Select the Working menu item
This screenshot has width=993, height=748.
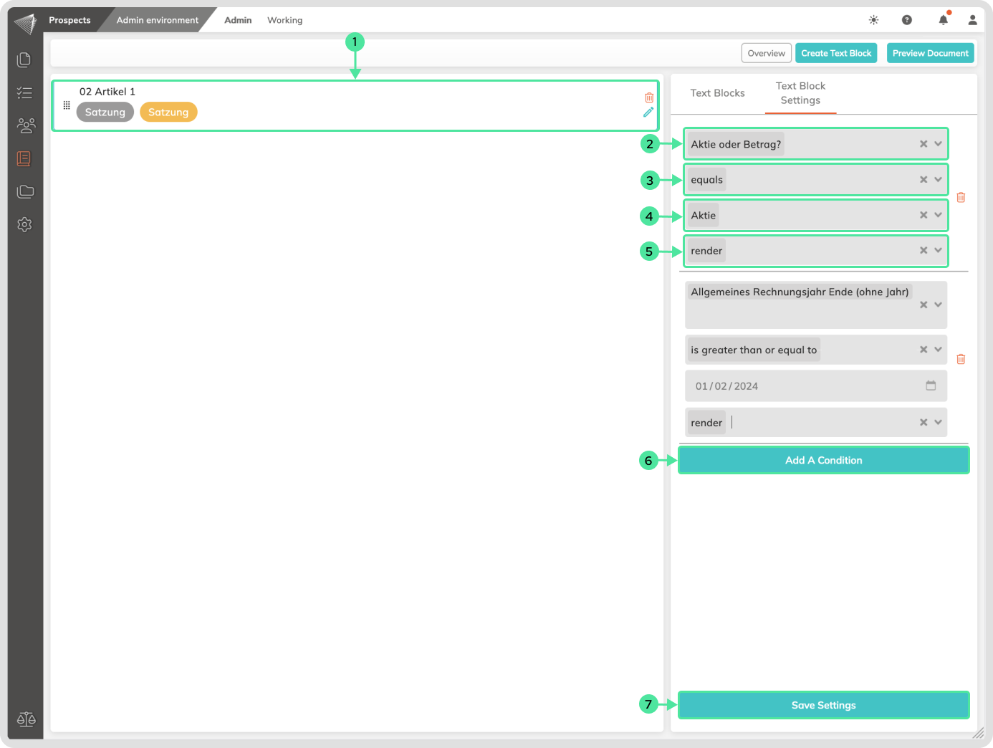pos(284,20)
